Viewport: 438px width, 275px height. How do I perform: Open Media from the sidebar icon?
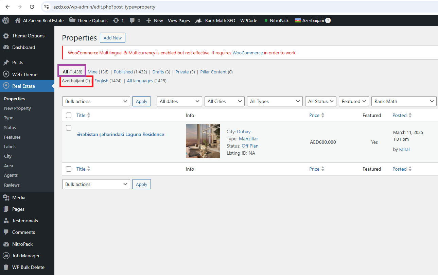click(6, 197)
